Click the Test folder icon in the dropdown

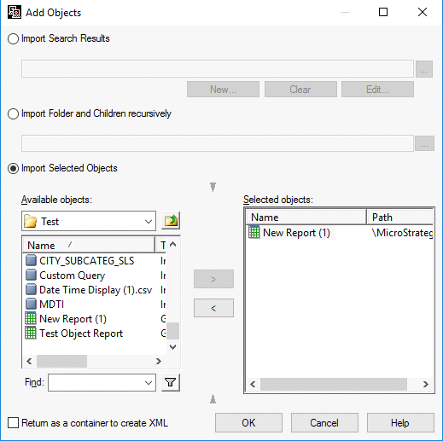pos(31,221)
